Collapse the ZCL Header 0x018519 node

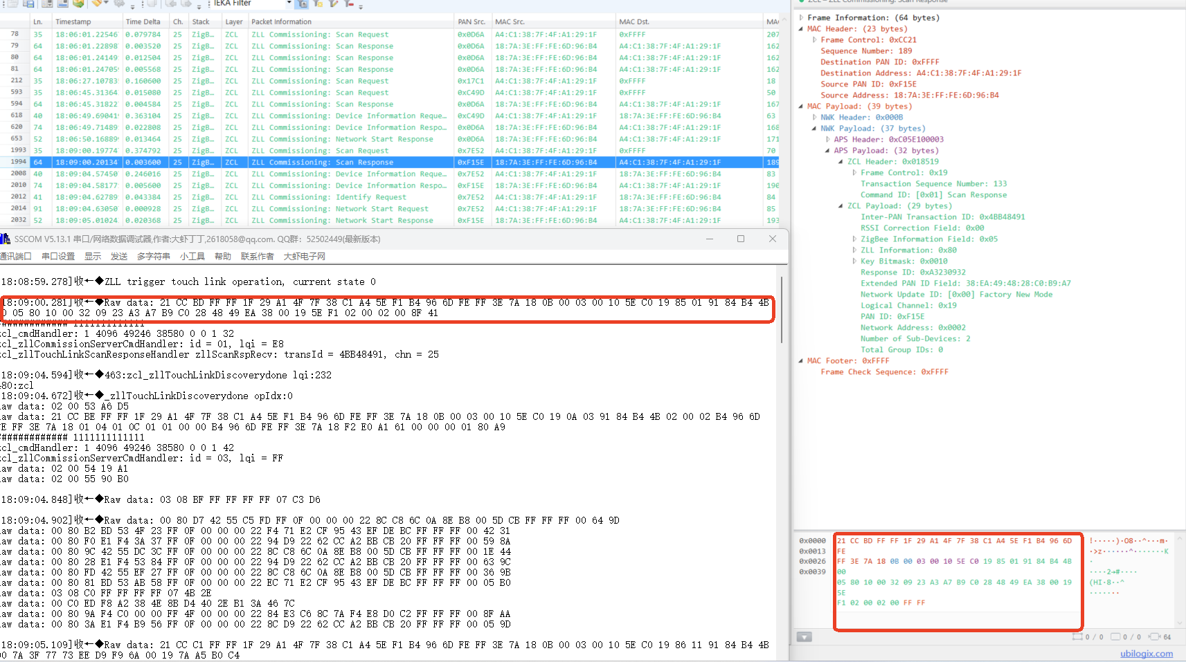841,162
